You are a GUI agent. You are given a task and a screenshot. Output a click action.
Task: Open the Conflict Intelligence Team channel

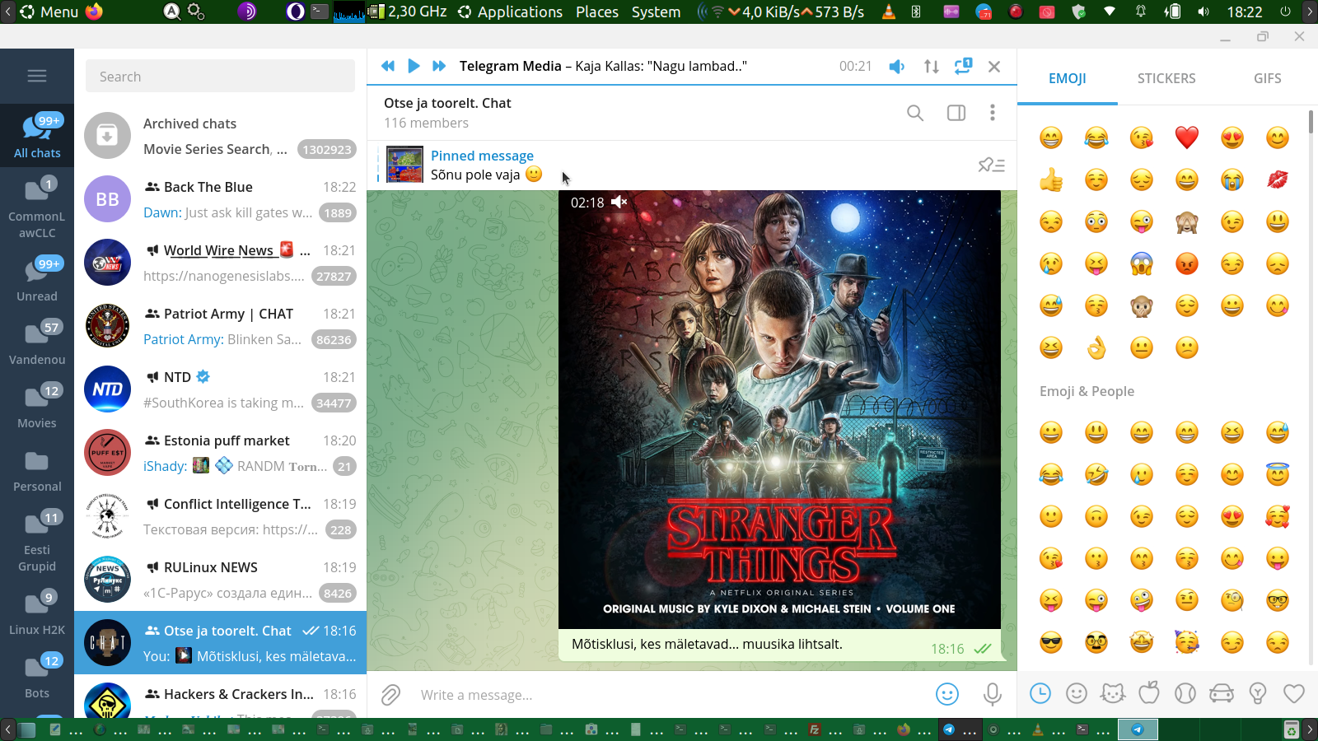point(220,516)
